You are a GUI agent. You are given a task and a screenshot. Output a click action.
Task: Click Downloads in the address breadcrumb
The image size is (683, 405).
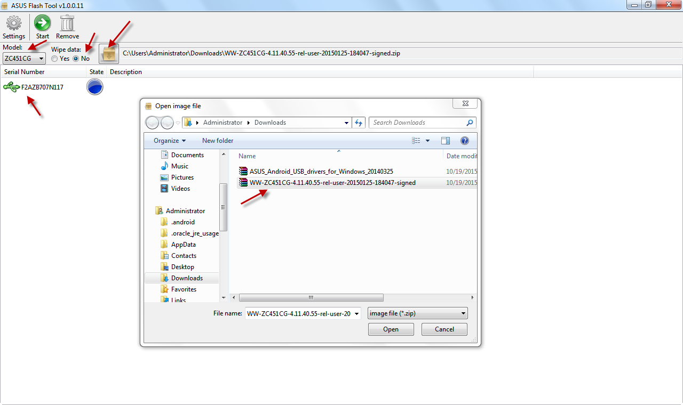coord(270,123)
